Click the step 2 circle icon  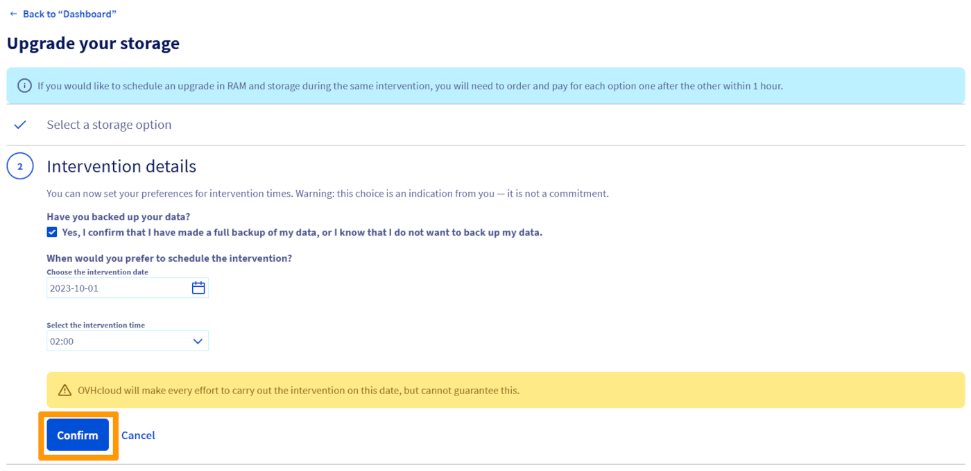20,166
